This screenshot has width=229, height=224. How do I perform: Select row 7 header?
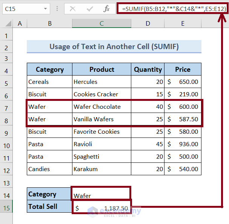click(x=6, y=107)
